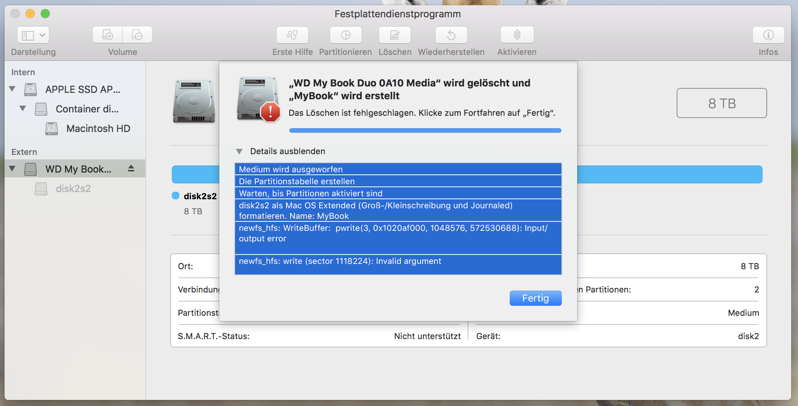
Task: Collapse the WD My Book tree arrow
Action: point(12,169)
